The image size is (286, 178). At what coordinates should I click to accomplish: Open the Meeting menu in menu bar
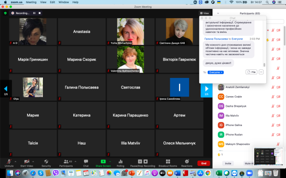[x=31, y=2]
